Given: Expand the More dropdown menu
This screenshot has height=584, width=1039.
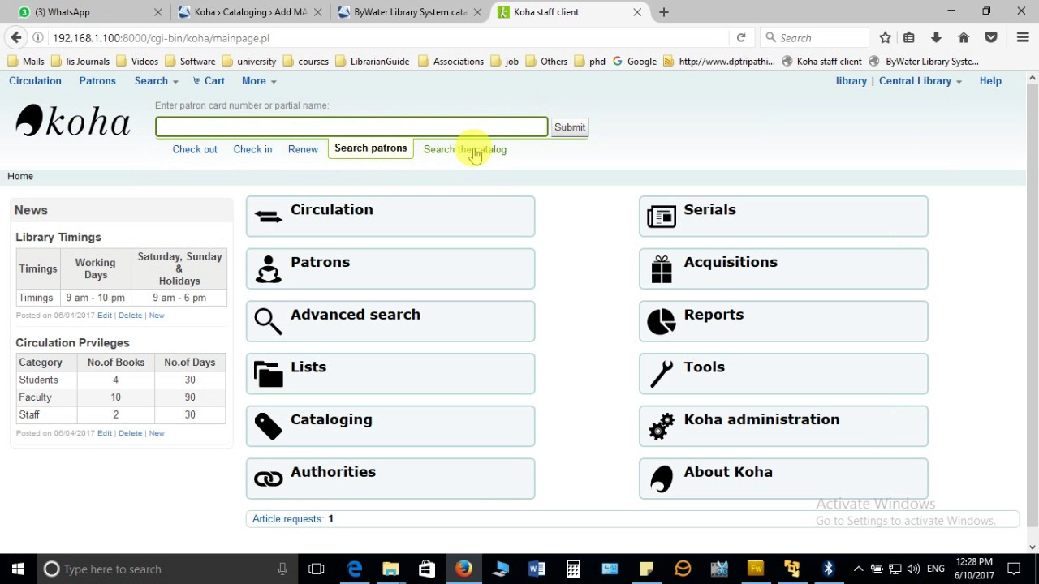Looking at the screenshot, I should tap(259, 81).
